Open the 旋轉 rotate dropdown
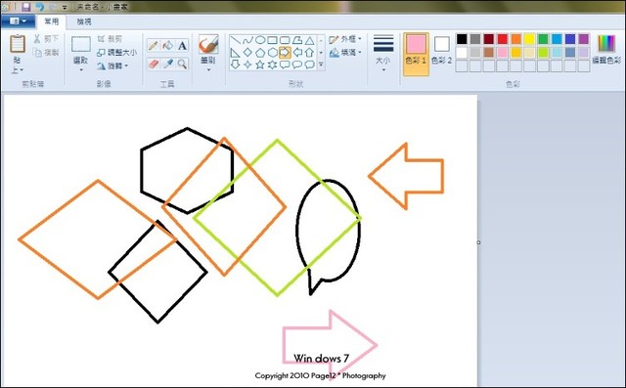Viewport: 626px width, 388px height. [112, 65]
